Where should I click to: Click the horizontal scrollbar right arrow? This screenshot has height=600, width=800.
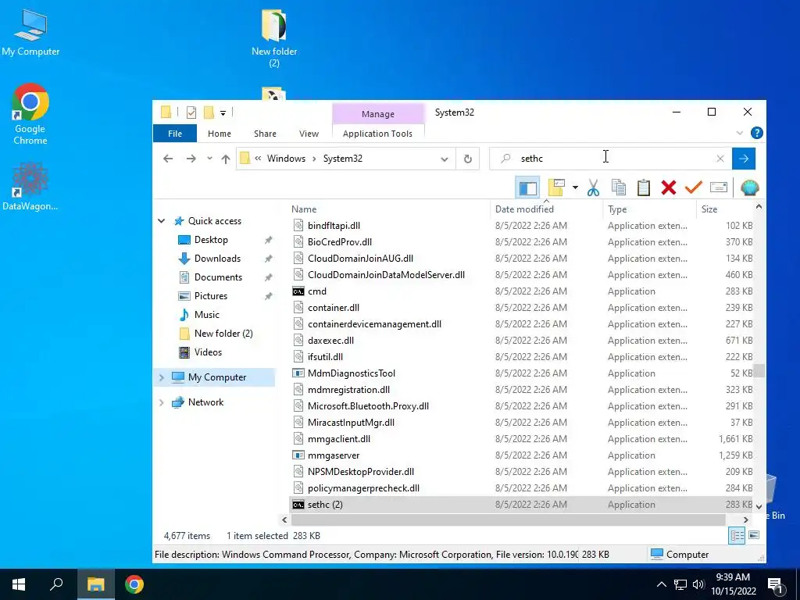tap(745, 520)
